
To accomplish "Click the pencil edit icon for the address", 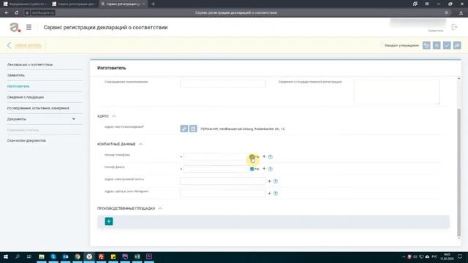I will [x=184, y=129].
